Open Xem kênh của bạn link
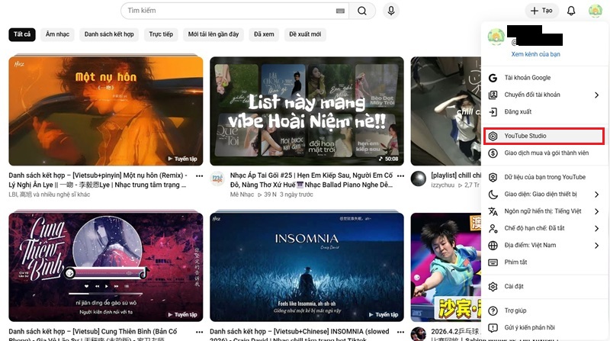 tap(535, 54)
